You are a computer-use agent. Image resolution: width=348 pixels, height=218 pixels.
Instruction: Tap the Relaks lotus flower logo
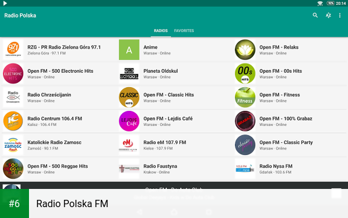click(x=245, y=50)
